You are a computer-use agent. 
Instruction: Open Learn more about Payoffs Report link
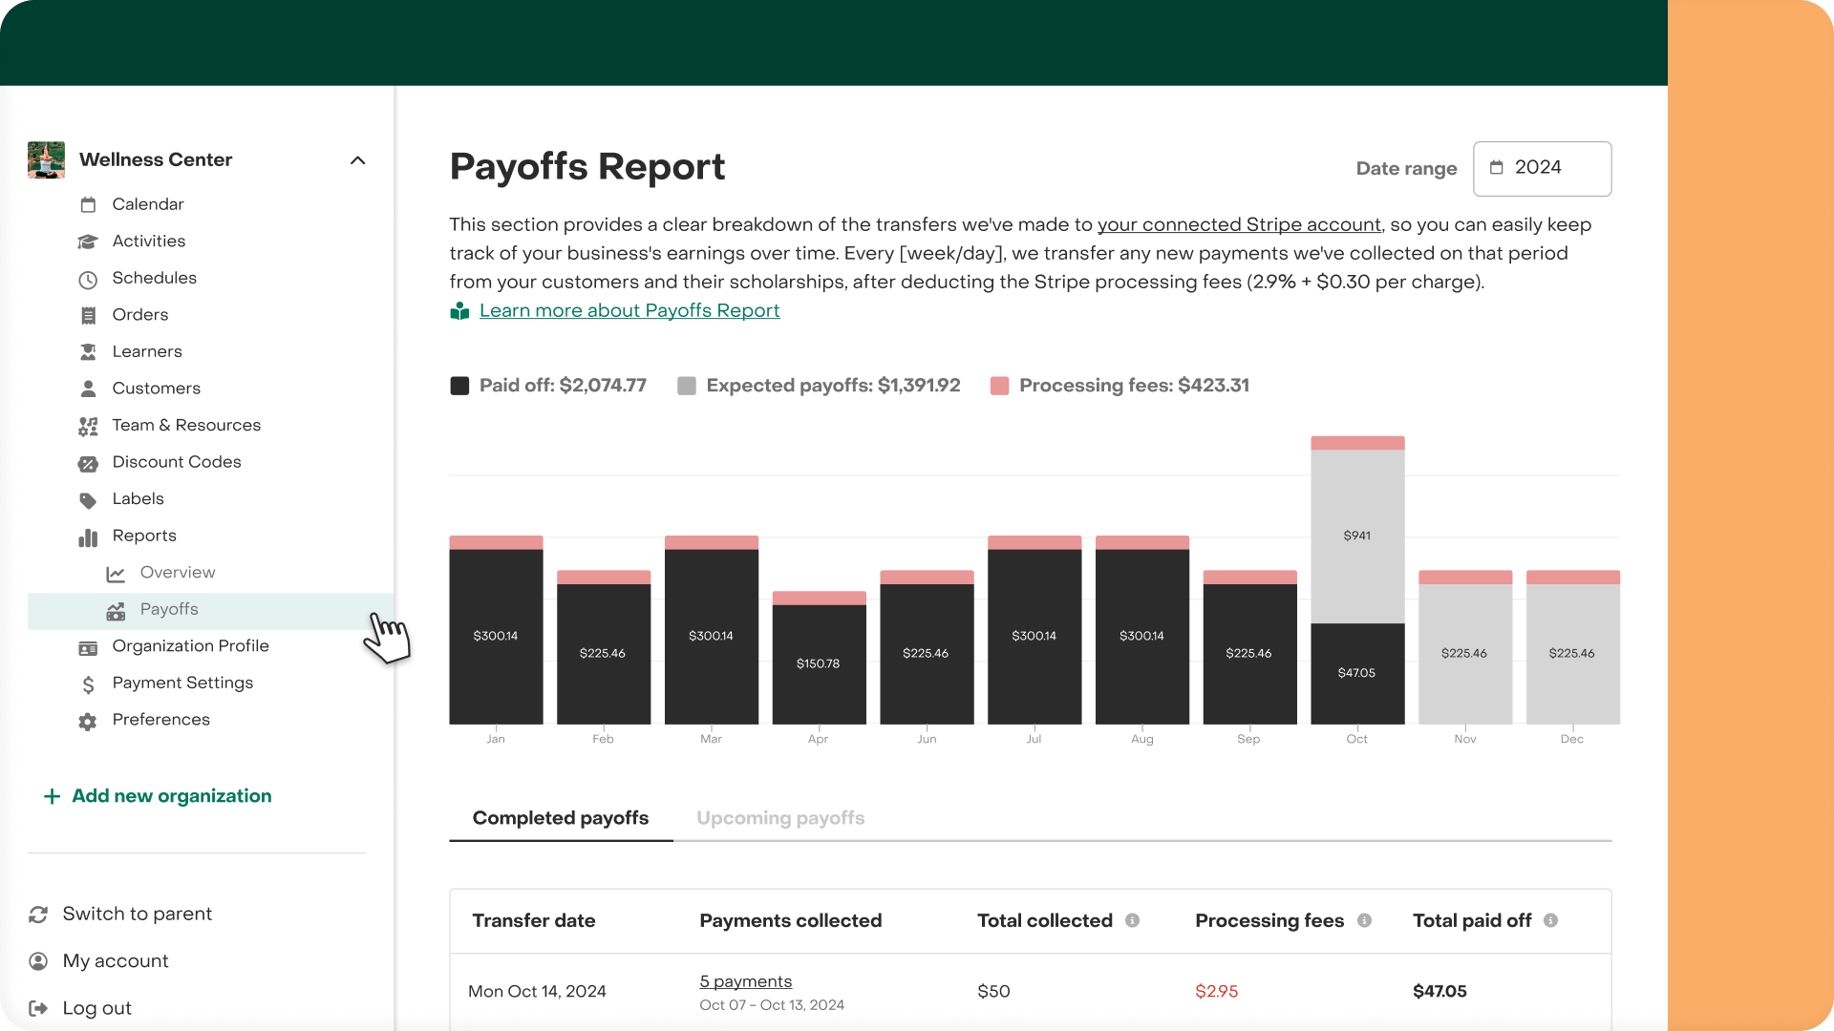pos(629,310)
